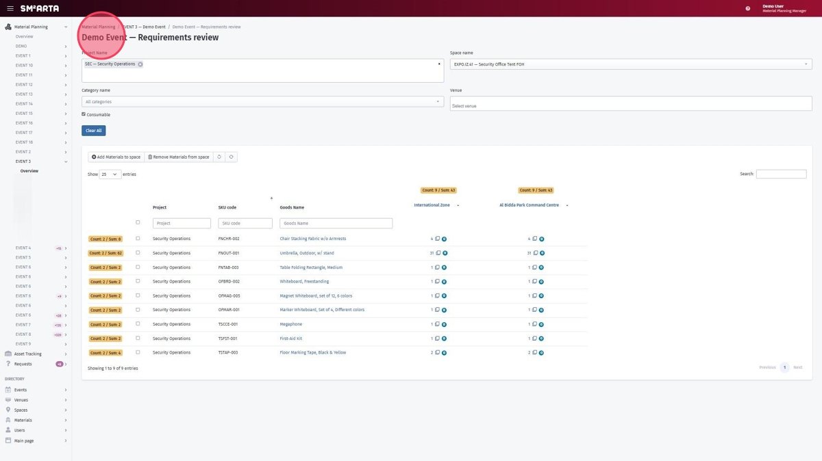Click the Venues icon in Directory
This screenshot has height=461, width=822.
click(x=8, y=400)
